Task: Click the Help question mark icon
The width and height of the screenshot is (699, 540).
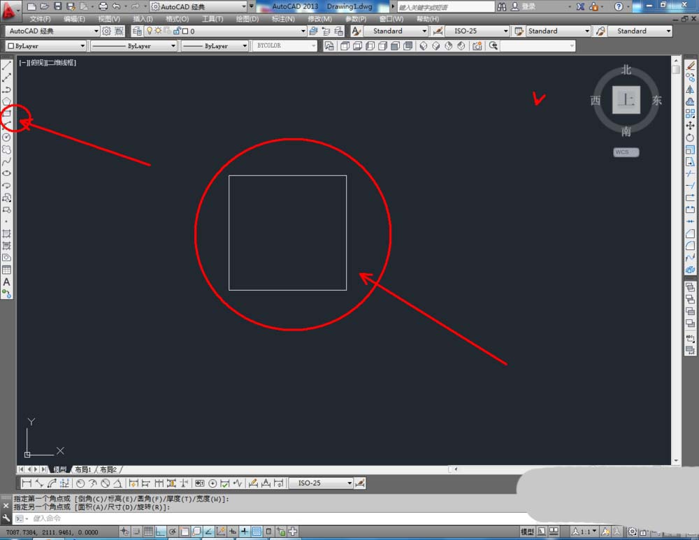Action: [x=619, y=6]
